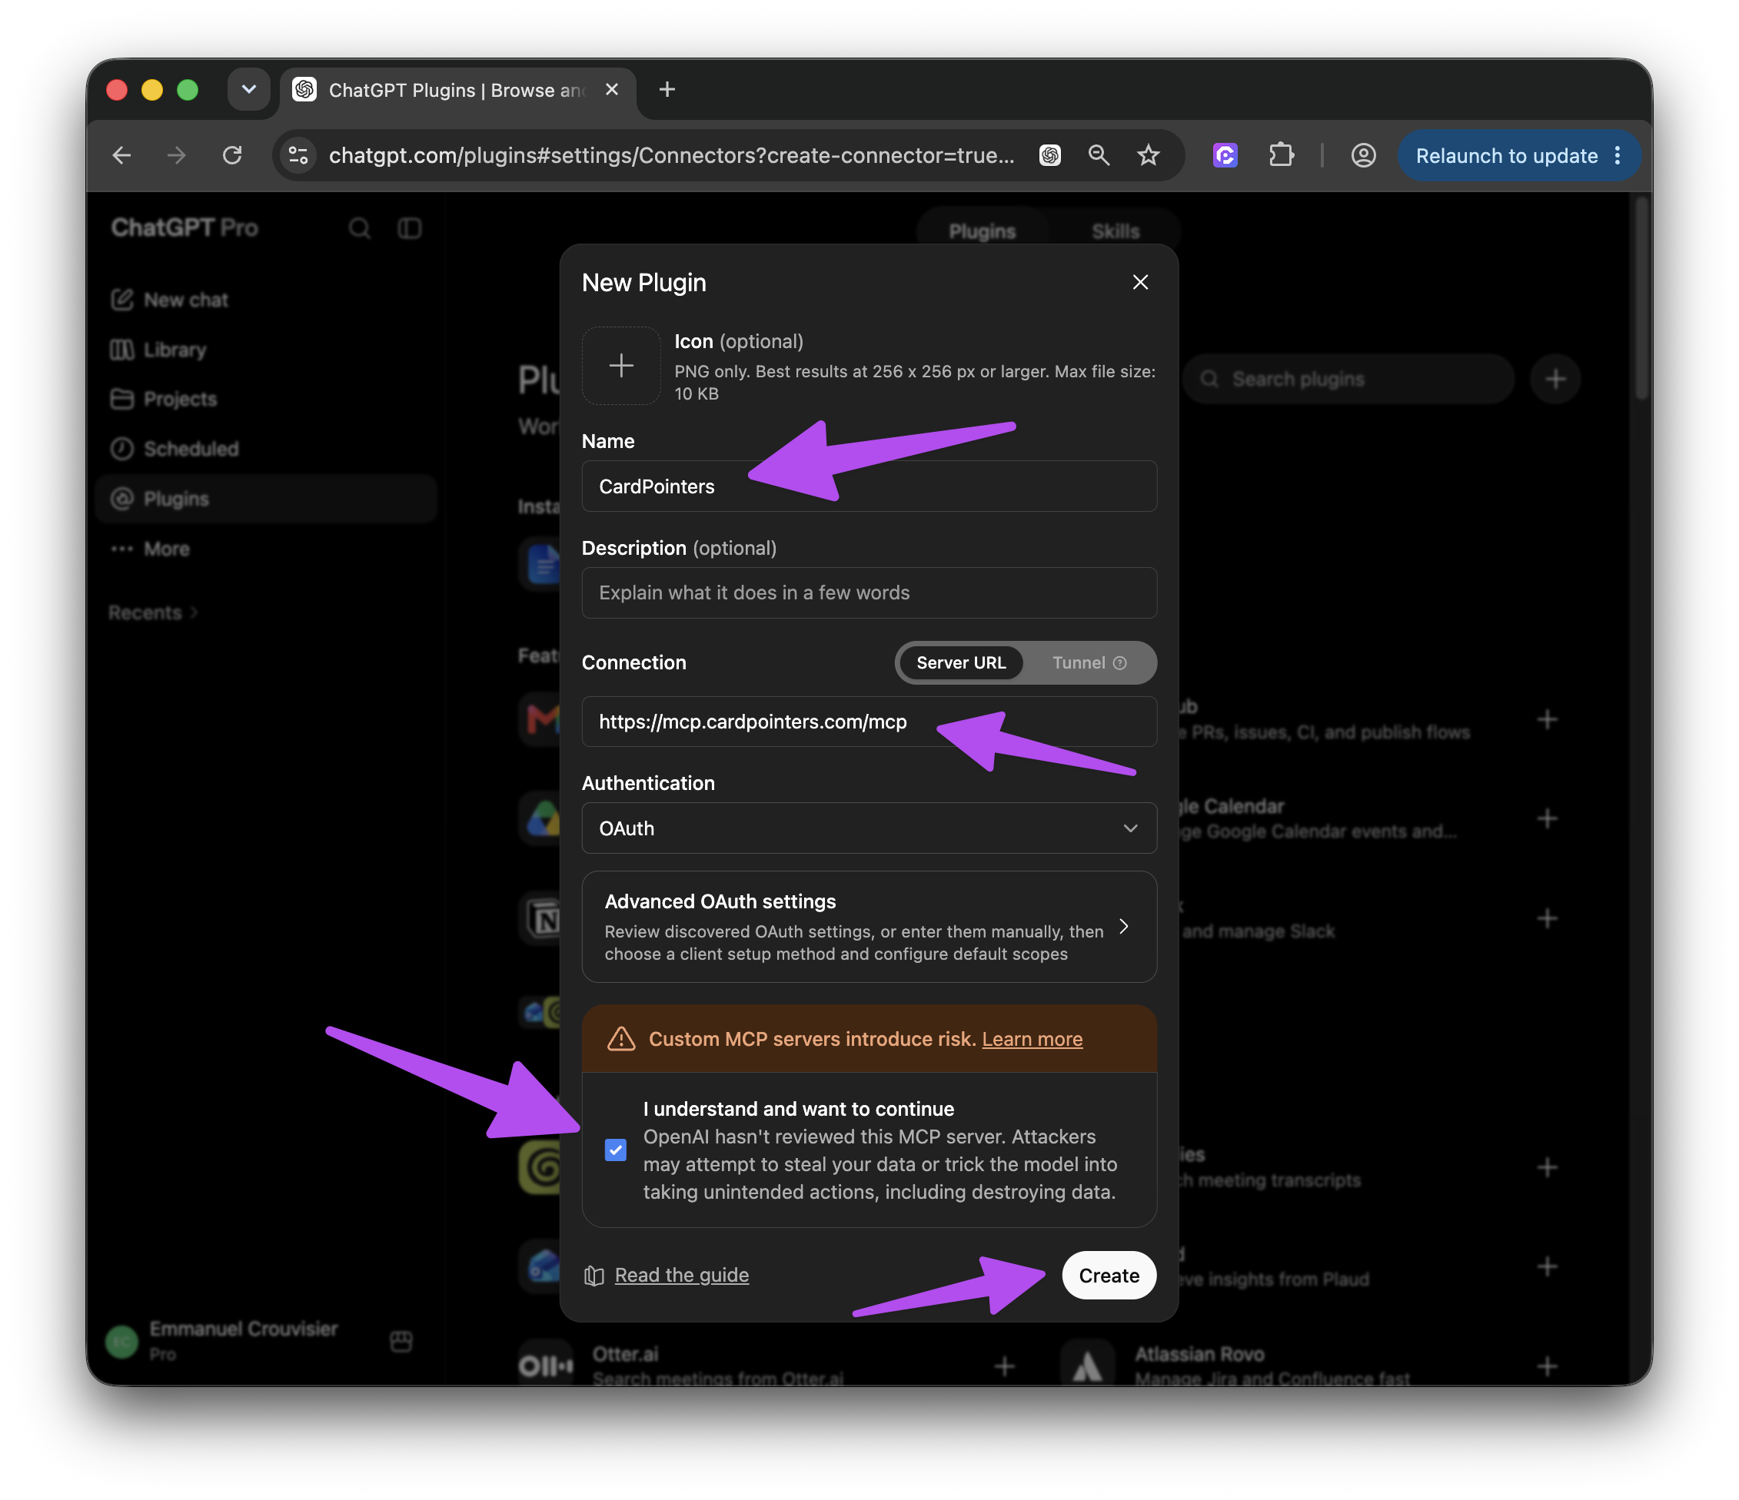Open the Read the guide link
Viewport: 1739px width, 1500px height.
pyautogui.click(x=681, y=1275)
